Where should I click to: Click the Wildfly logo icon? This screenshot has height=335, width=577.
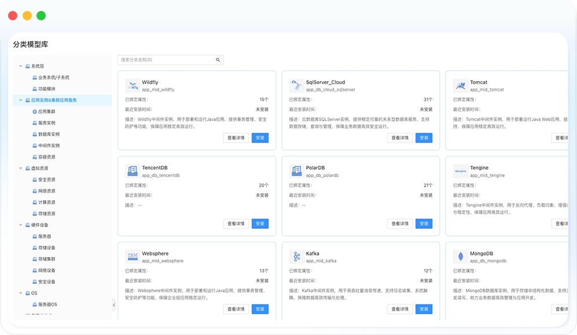[x=133, y=86]
